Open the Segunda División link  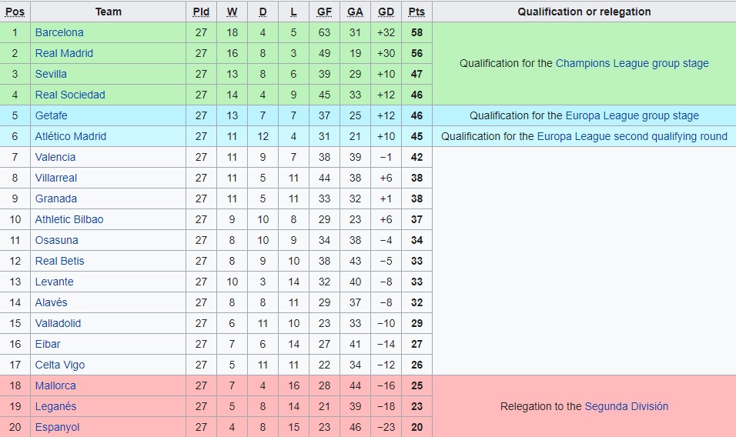pyautogui.click(x=627, y=406)
